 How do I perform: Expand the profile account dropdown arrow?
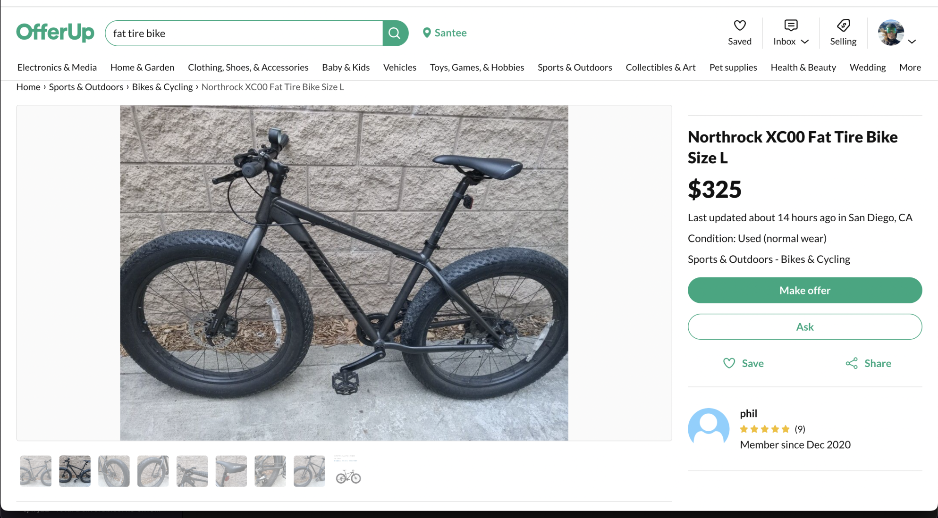912,42
